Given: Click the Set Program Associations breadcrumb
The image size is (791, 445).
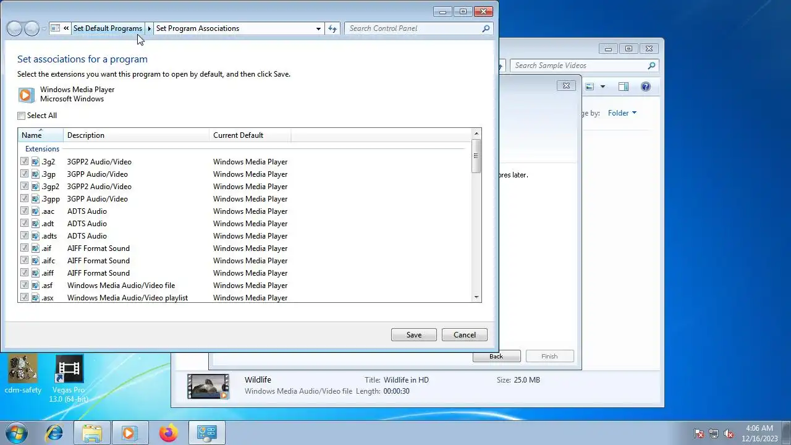Looking at the screenshot, I should pyautogui.click(x=197, y=28).
